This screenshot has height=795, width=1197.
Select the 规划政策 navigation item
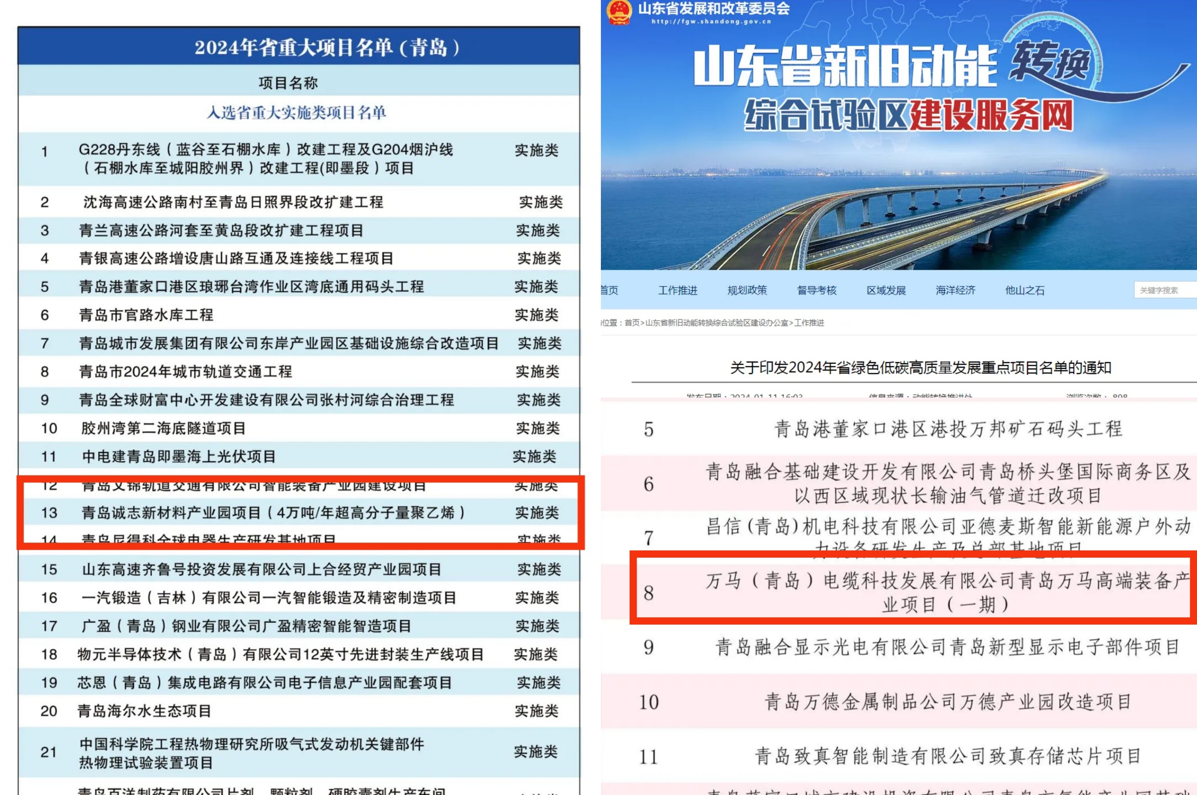coord(747,290)
